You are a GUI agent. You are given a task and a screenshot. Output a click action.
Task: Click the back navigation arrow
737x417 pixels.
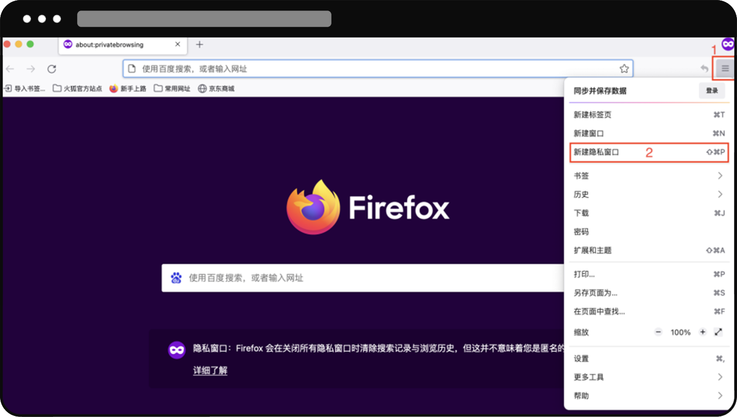10,69
